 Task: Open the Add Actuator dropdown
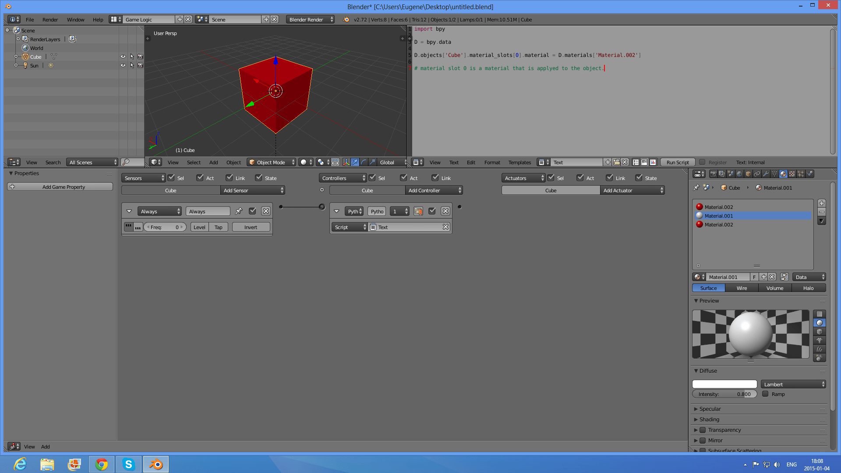[632, 190]
